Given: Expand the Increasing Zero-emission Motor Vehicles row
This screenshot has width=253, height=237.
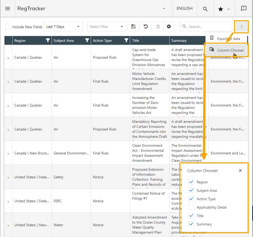Looking at the screenshot, I should [x=8, y=106].
